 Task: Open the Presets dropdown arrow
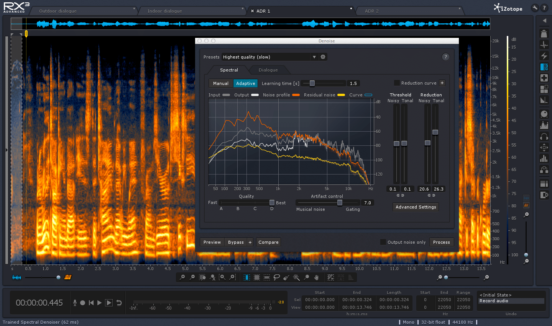click(x=314, y=57)
